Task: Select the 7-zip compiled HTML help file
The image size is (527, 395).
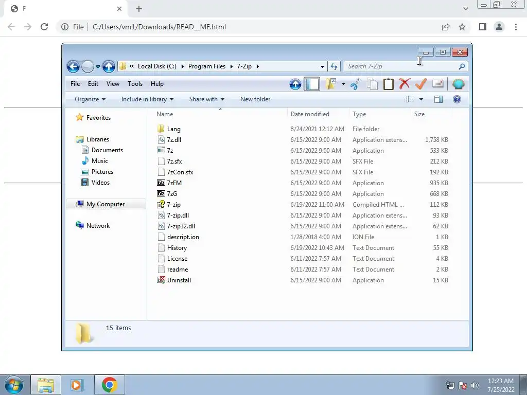Action: [x=173, y=205]
